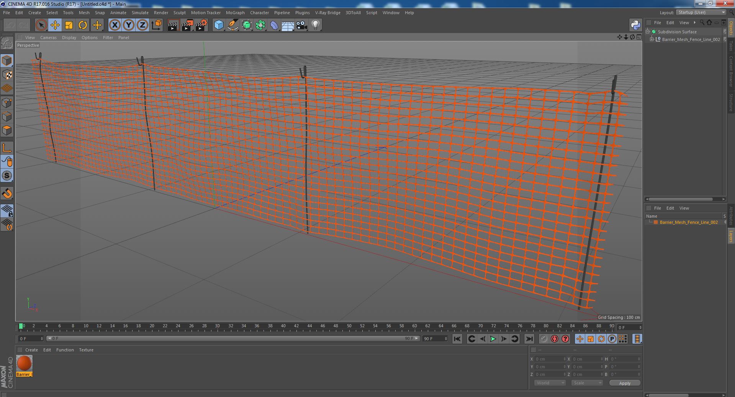Toggle the Enable Snap S icon
735x397 pixels.
click(x=7, y=176)
